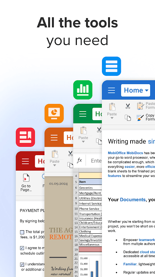155x277 pixels.
Task: Select the 'Internet Service' cell in Sheets
Action: (x=90, y=203)
